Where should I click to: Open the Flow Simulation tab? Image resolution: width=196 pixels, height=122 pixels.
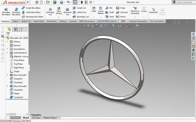click(157, 21)
